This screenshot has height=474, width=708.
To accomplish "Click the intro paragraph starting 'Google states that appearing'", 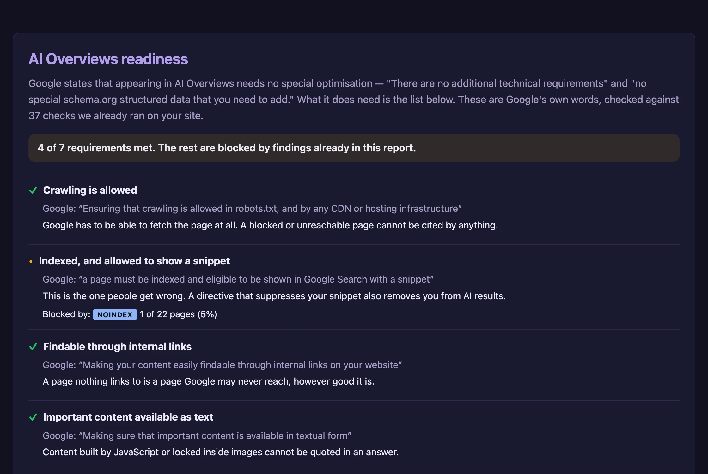I will (353, 100).
